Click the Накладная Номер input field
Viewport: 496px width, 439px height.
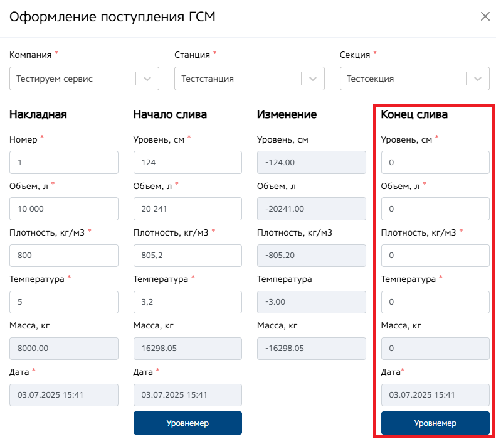64,163
